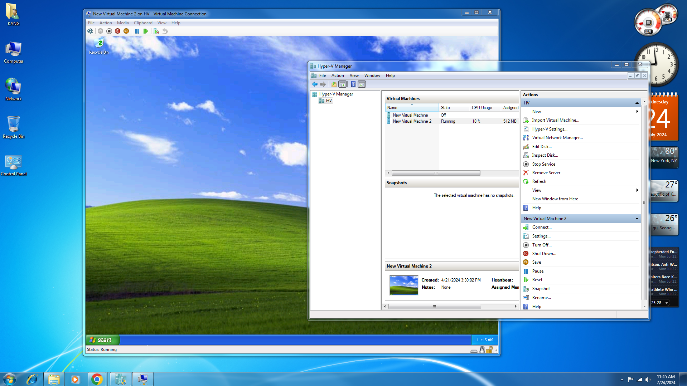This screenshot has height=386, width=687.
Task: Click Connect action for New Virtual Machine 2
Action: tap(542, 227)
